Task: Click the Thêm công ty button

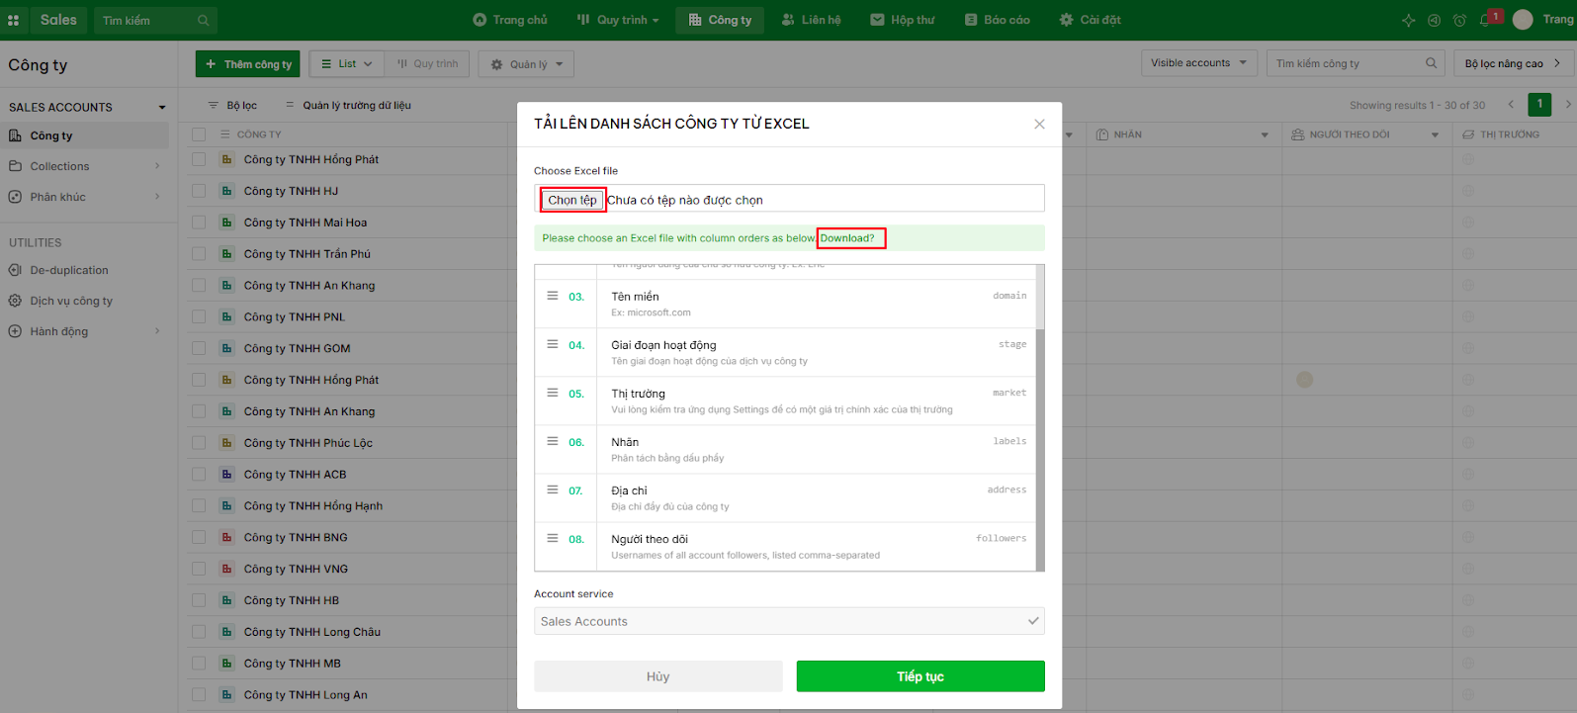Action: 248,64
